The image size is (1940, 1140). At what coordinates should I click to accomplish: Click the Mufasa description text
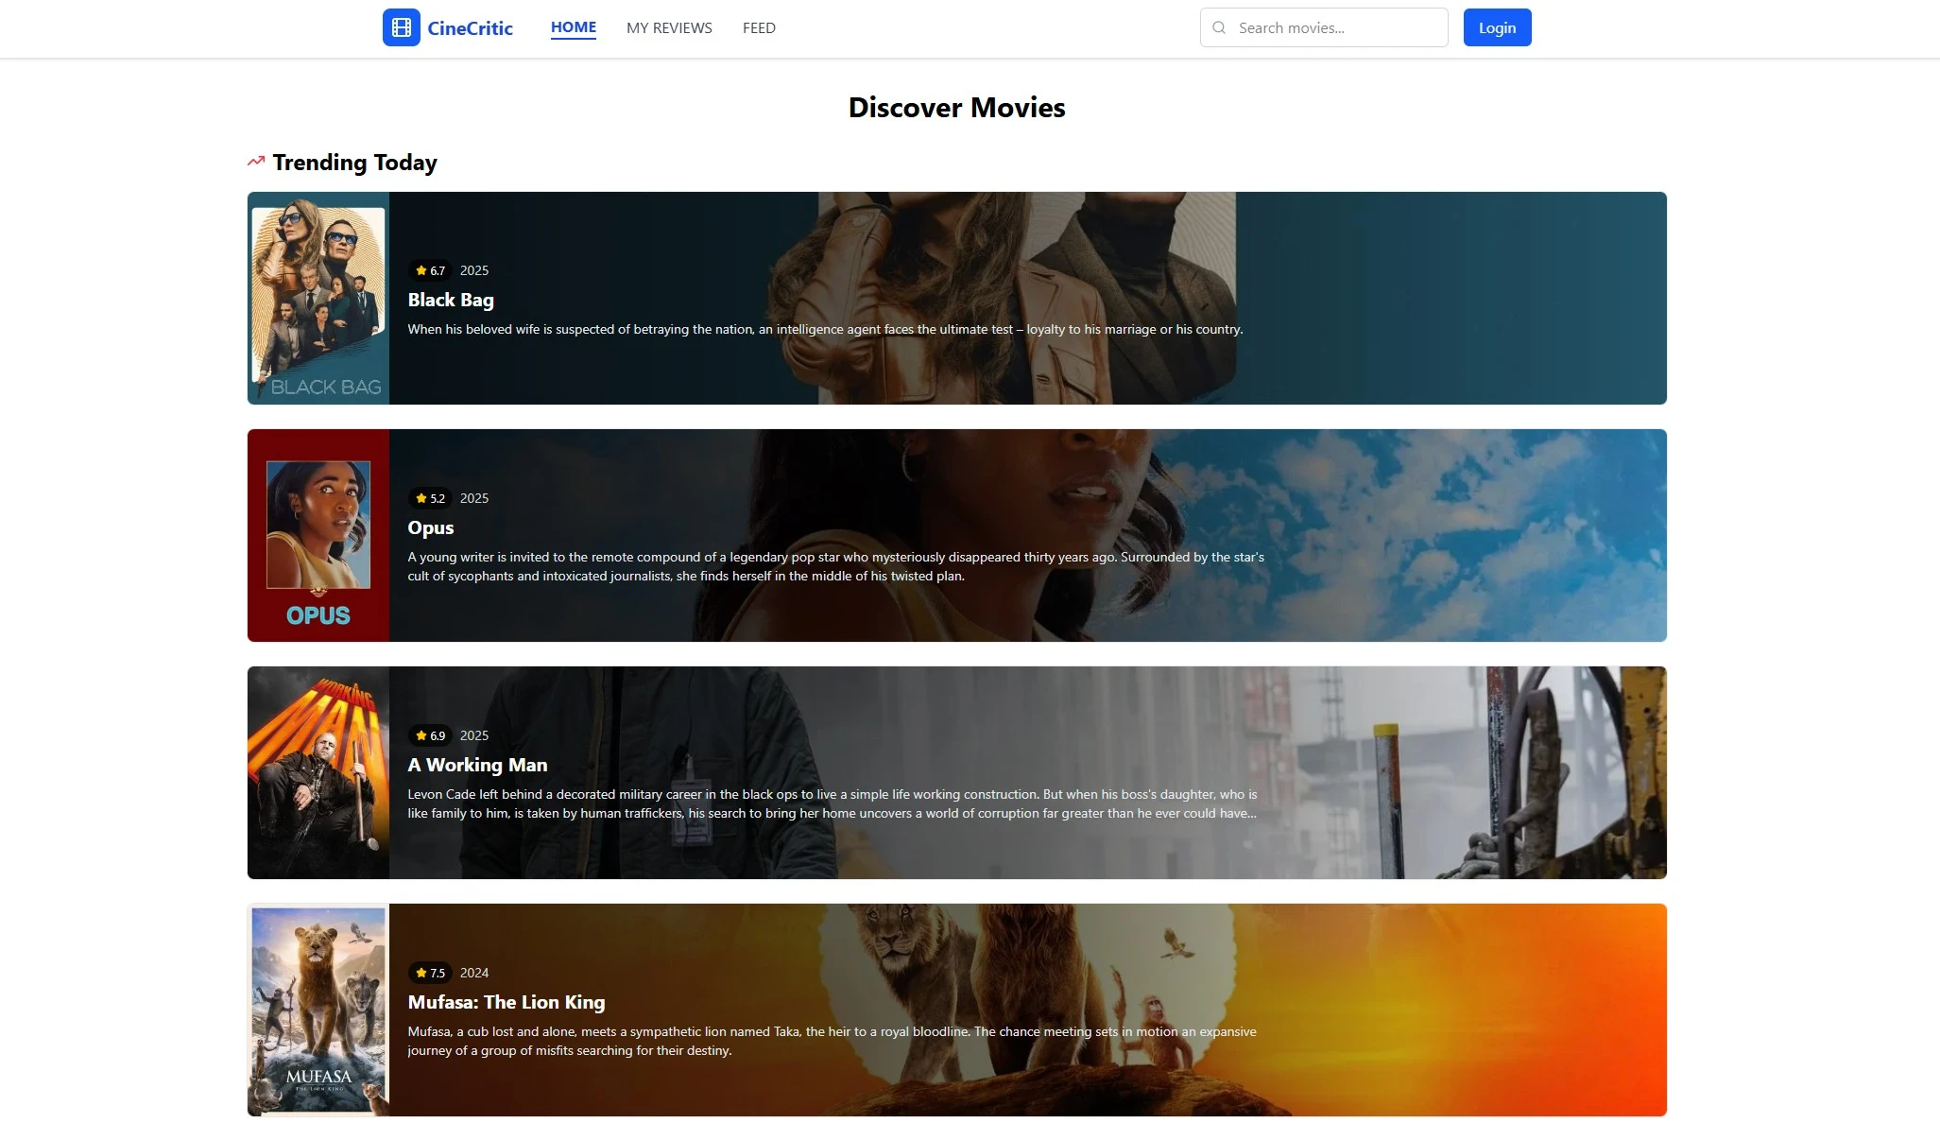[832, 1041]
